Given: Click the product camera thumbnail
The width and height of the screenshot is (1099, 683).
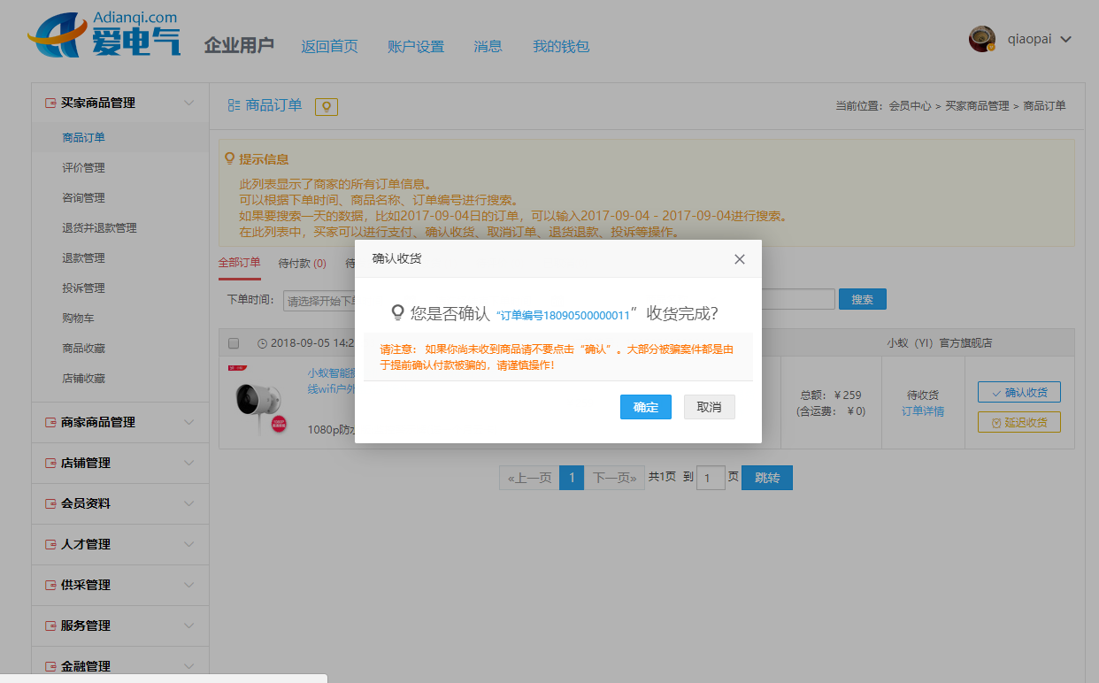Looking at the screenshot, I should (x=258, y=402).
